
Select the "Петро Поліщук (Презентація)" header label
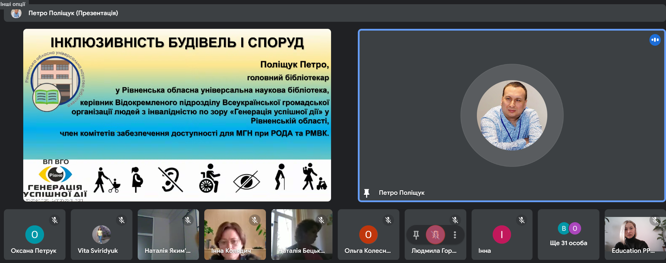[x=73, y=13]
